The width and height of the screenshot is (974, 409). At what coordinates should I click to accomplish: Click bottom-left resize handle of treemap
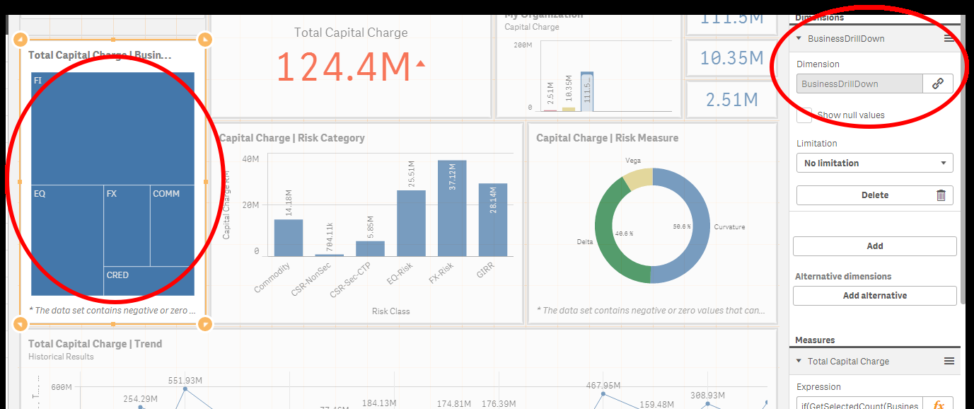[x=21, y=324]
